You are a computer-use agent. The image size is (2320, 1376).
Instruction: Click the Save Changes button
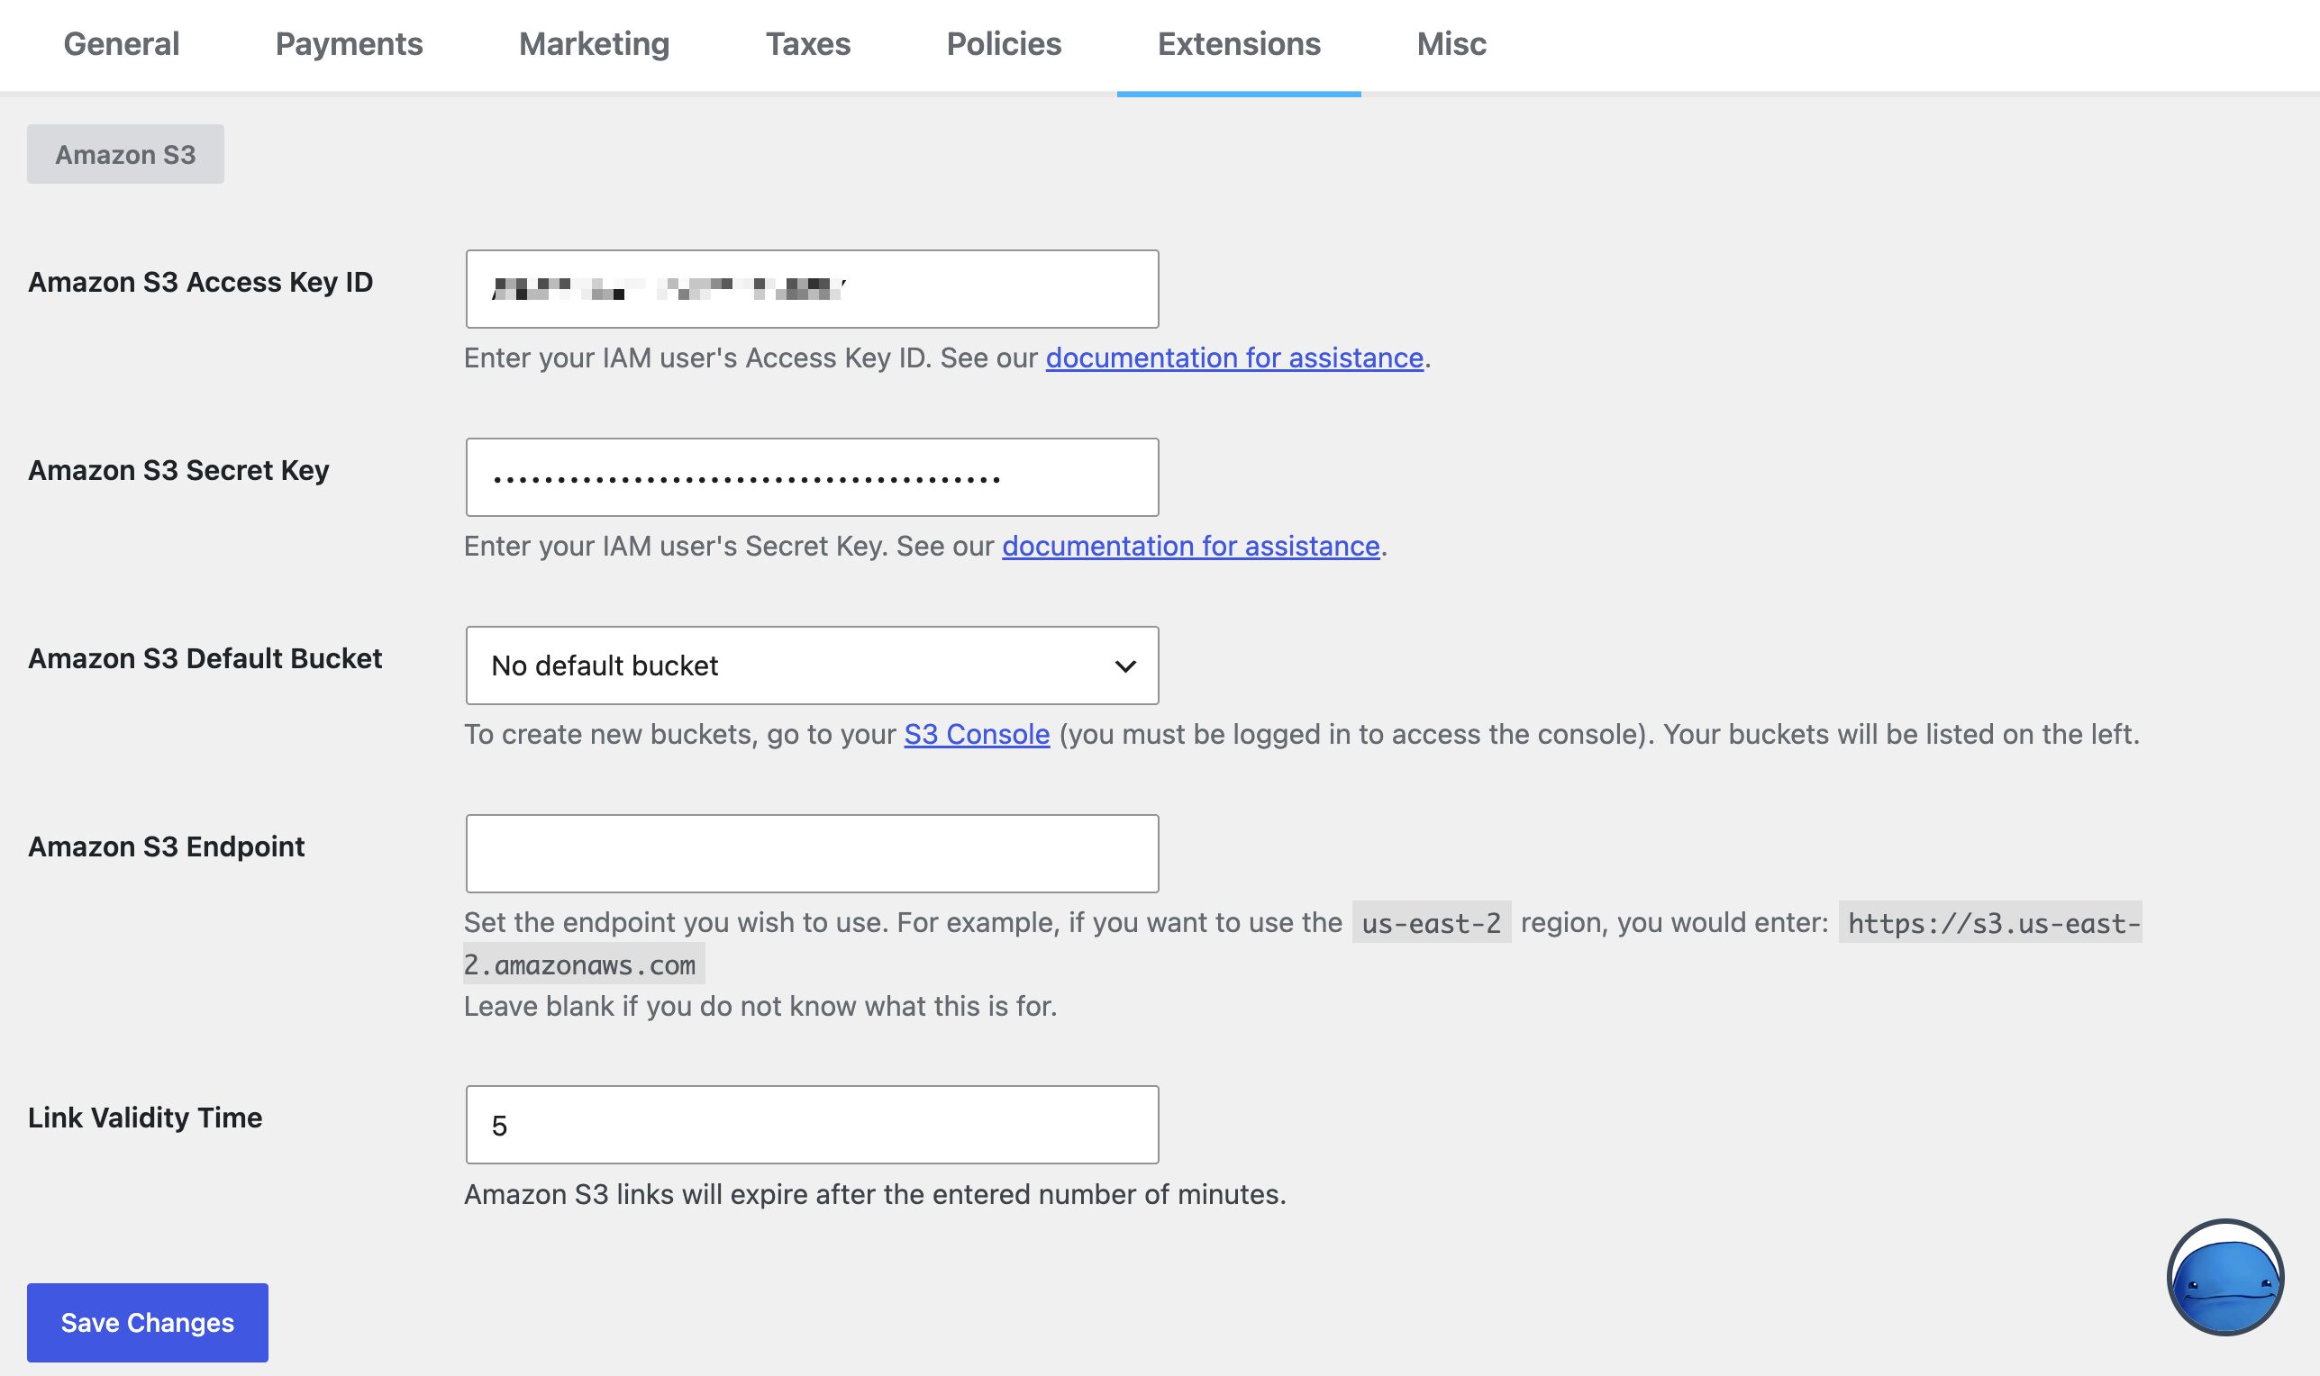click(x=148, y=1322)
